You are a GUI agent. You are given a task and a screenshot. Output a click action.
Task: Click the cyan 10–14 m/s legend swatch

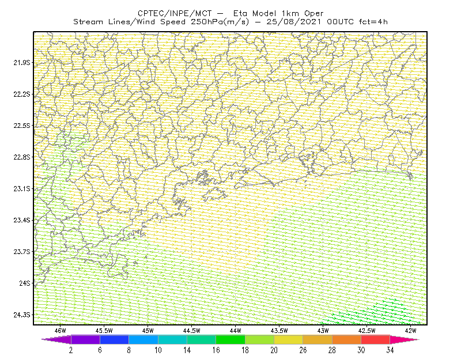172,339
